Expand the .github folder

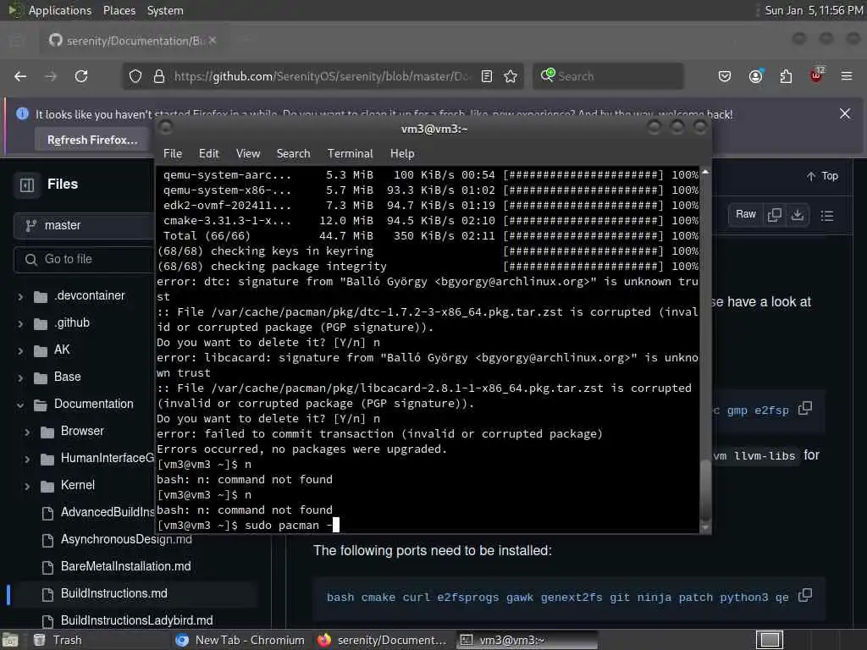pos(20,324)
